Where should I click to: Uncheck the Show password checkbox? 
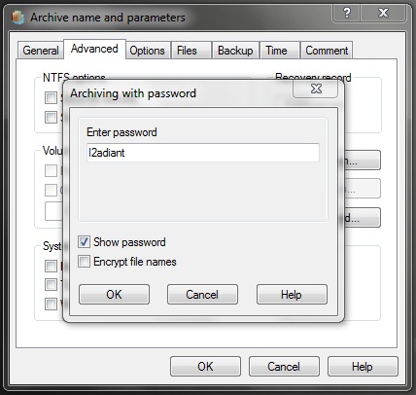point(84,242)
